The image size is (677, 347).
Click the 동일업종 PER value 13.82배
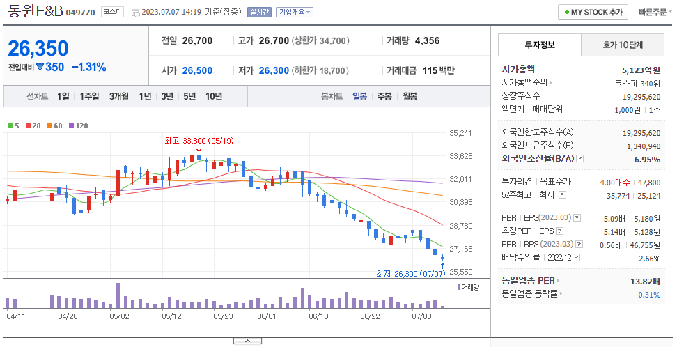[646, 282]
